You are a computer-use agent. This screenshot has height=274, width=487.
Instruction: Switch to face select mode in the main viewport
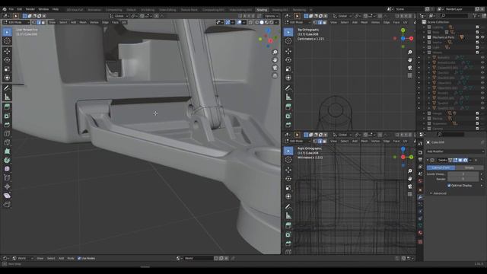pos(43,22)
